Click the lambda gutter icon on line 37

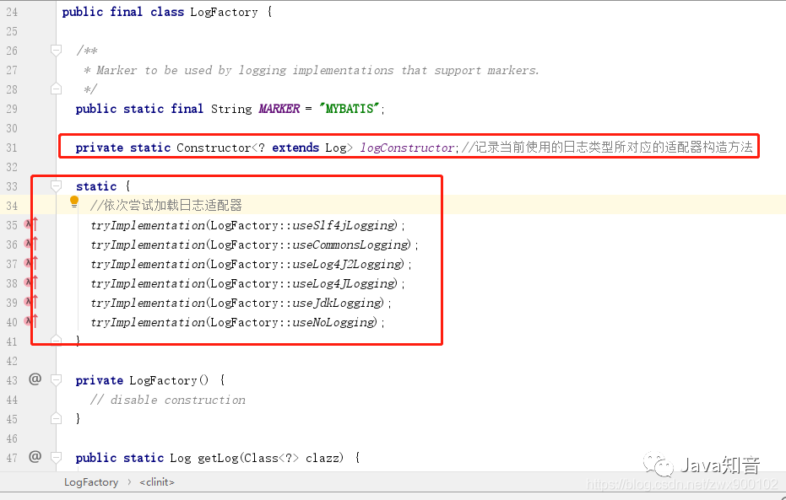(x=31, y=263)
